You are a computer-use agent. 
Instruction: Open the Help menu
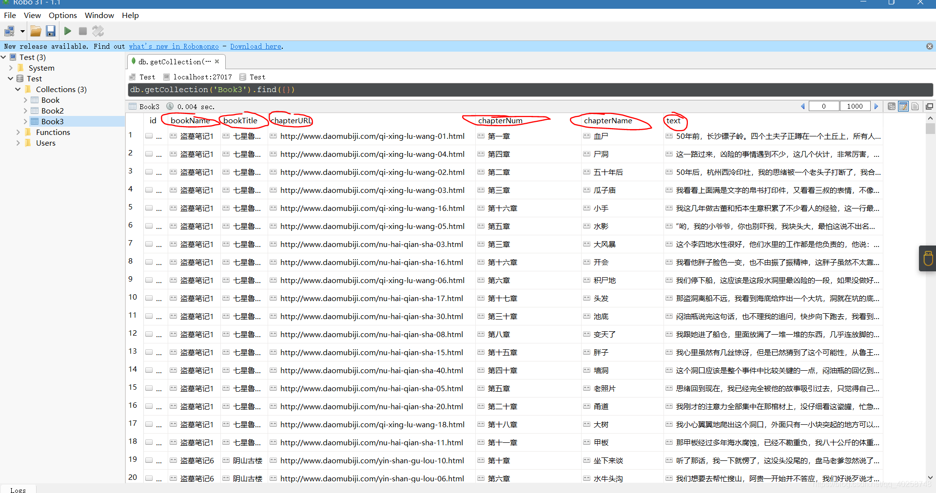pyautogui.click(x=130, y=15)
